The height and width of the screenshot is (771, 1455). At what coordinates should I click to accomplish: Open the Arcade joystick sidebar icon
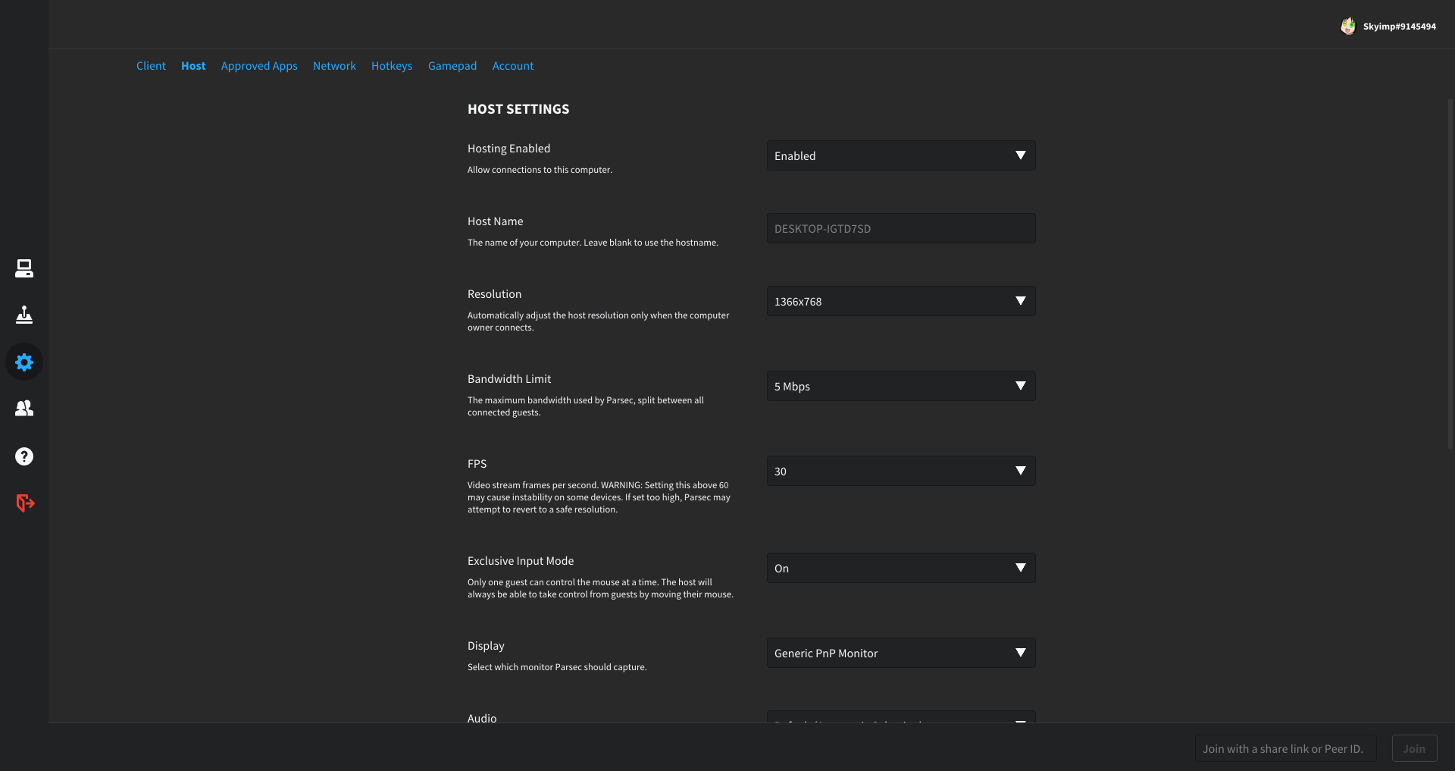pos(24,315)
